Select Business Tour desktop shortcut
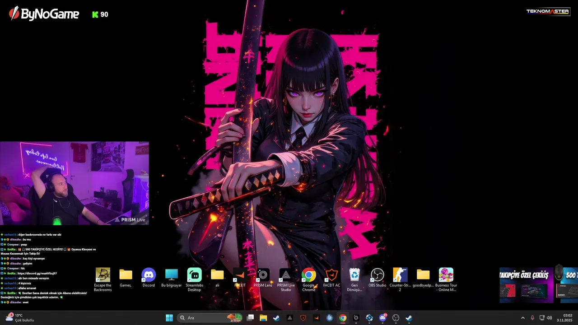 point(446,279)
